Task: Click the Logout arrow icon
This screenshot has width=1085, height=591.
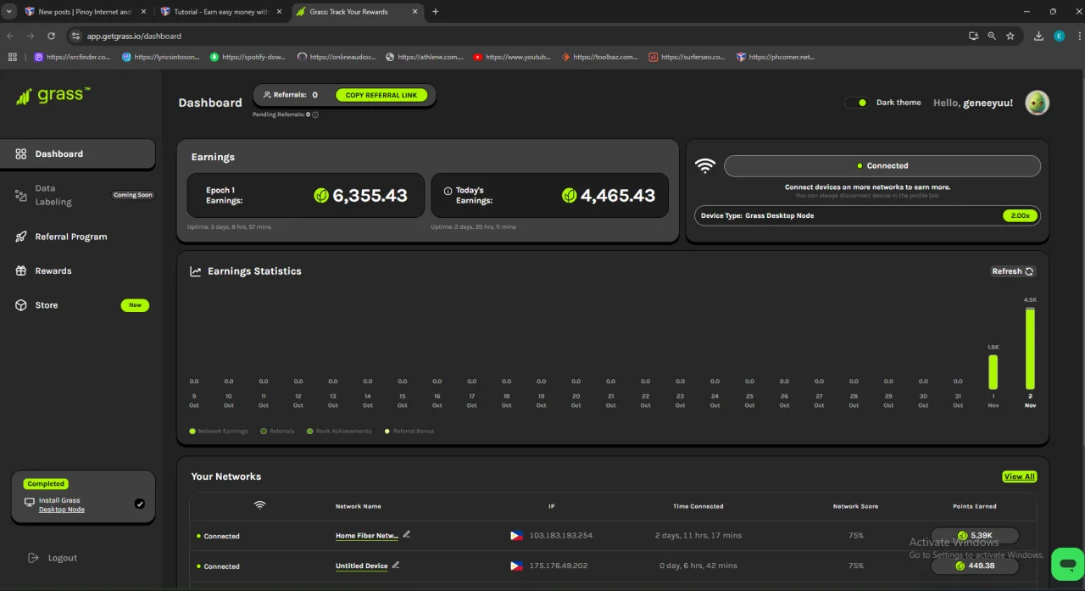Action: pyautogui.click(x=33, y=558)
